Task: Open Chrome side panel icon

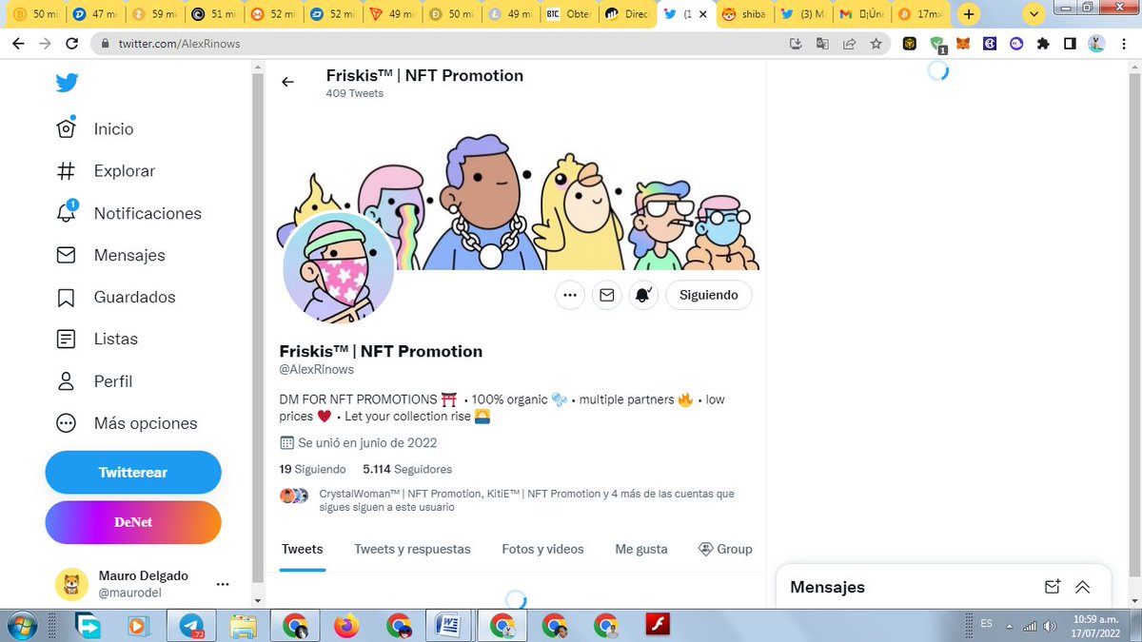Action: (1070, 44)
